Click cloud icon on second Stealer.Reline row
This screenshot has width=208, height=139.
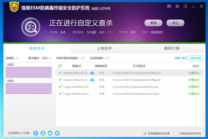92,80
